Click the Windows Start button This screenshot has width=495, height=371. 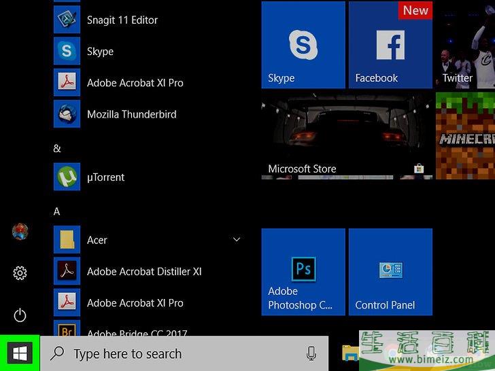pyautogui.click(x=20, y=353)
